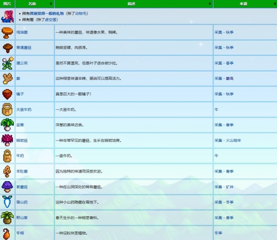Click description '这种小山药隐藏在雪地下。'

tap(77, 202)
